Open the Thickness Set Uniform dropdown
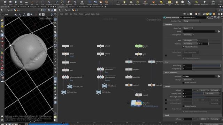 (190, 44)
